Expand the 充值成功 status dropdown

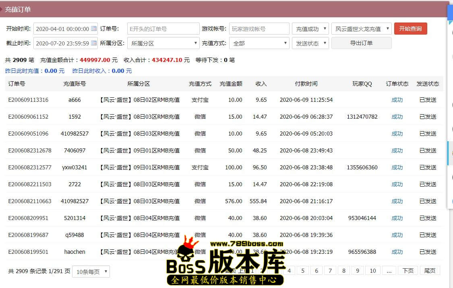[310, 29]
